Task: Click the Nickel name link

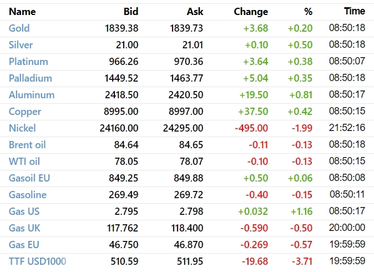Action: pos(22,128)
